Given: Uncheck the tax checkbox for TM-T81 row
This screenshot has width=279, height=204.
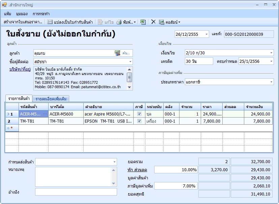Looking at the screenshot, I should click(139, 121).
